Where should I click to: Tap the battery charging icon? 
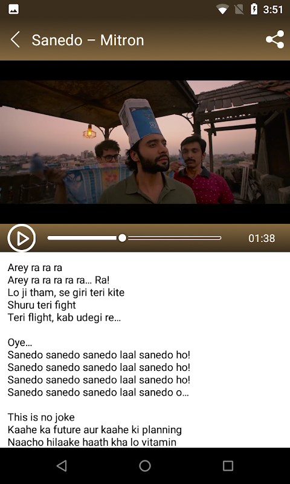pos(254,9)
